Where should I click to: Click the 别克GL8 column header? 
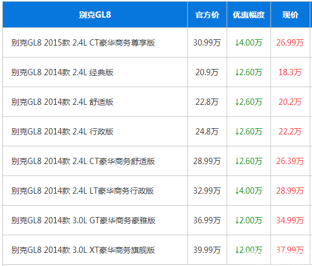point(95,15)
